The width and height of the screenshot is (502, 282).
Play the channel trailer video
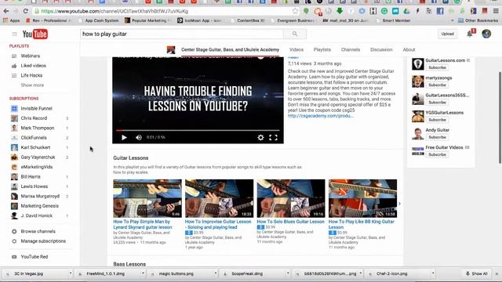coord(124,138)
